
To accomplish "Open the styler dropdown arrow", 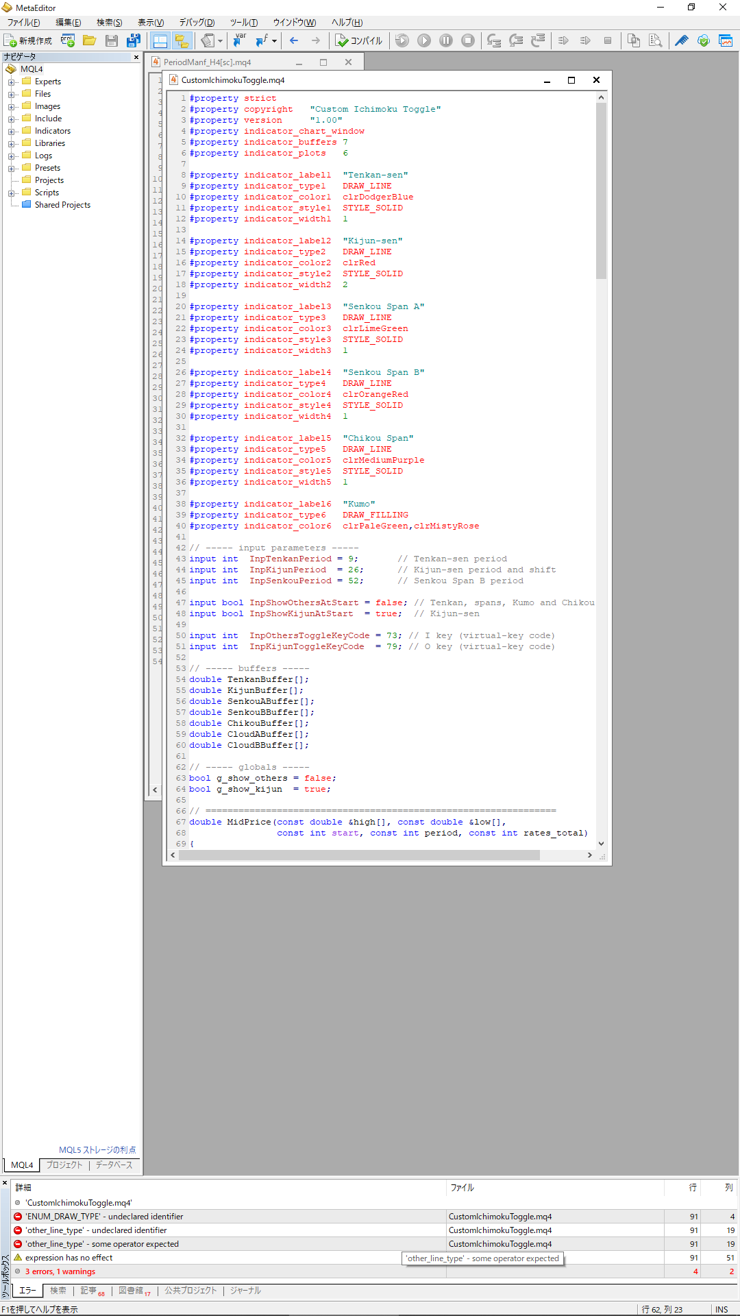I will (x=220, y=41).
